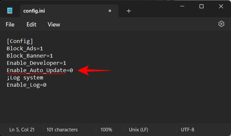
Task: Click the [Config] section header line
Action: (x=20, y=41)
